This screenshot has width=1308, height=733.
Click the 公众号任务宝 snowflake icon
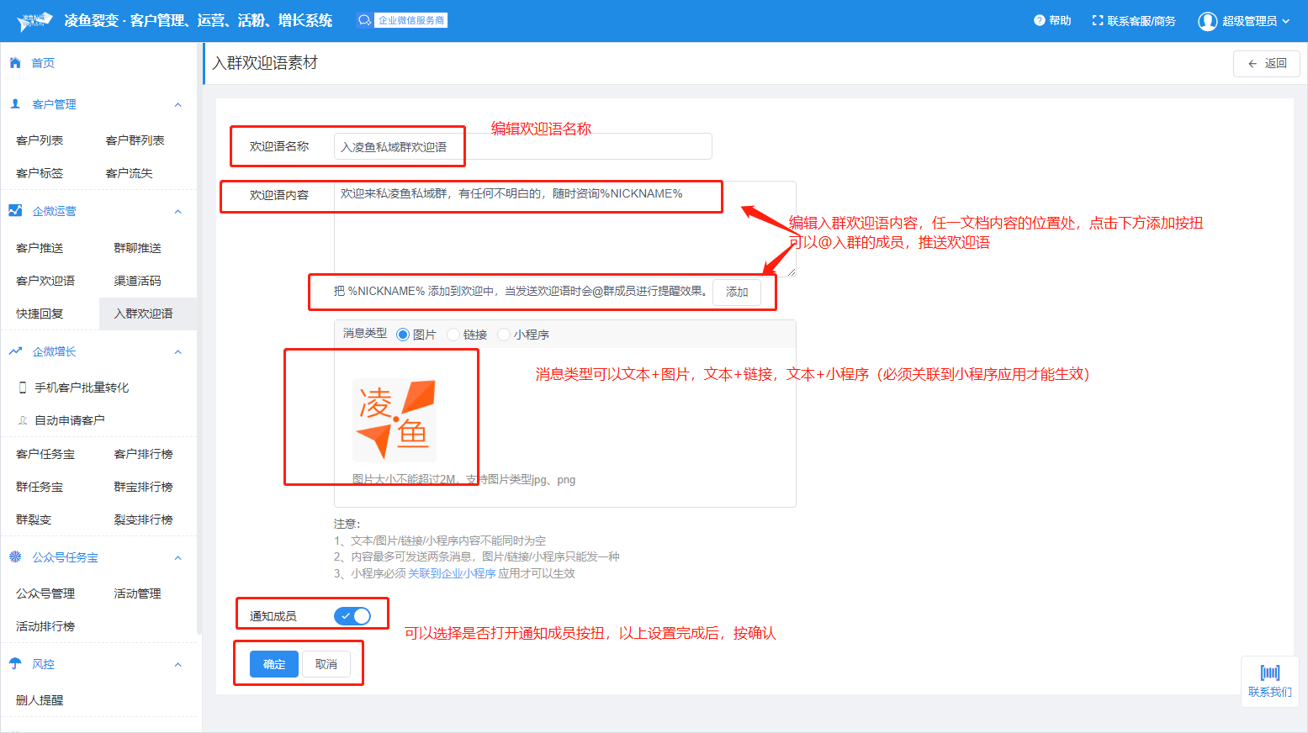(x=15, y=557)
